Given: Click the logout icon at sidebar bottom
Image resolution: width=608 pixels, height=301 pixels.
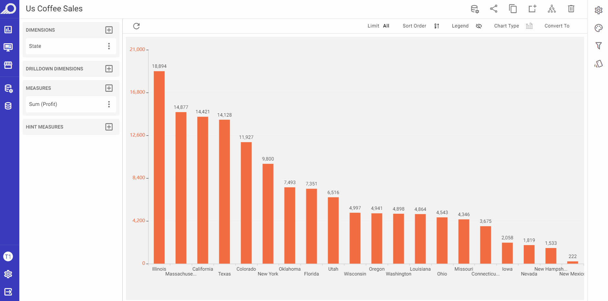Looking at the screenshot, I should coord(8,292).
